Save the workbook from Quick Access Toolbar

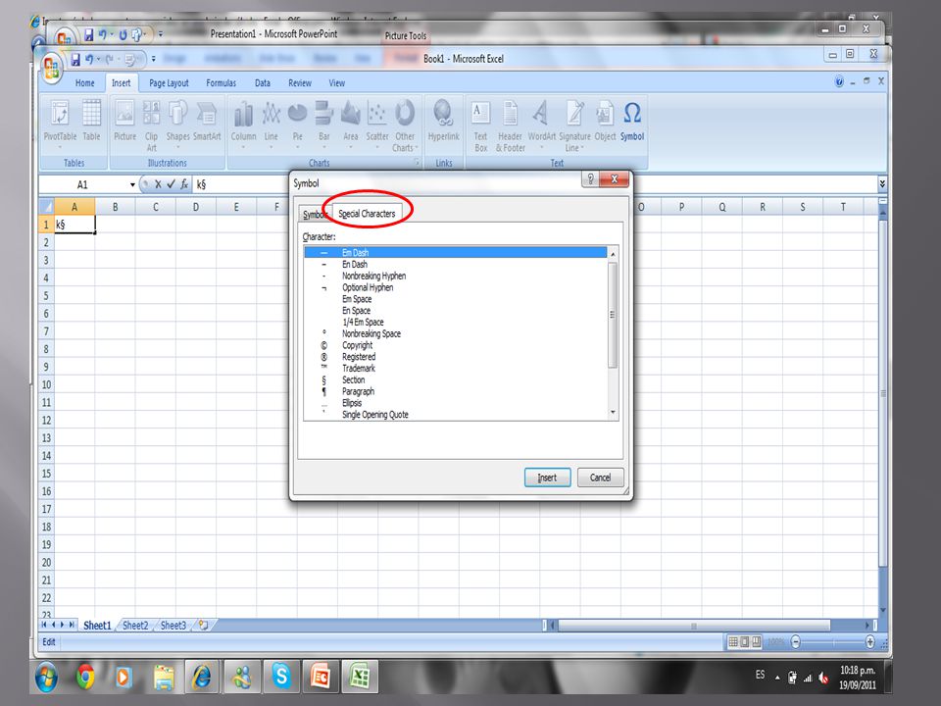75,60
